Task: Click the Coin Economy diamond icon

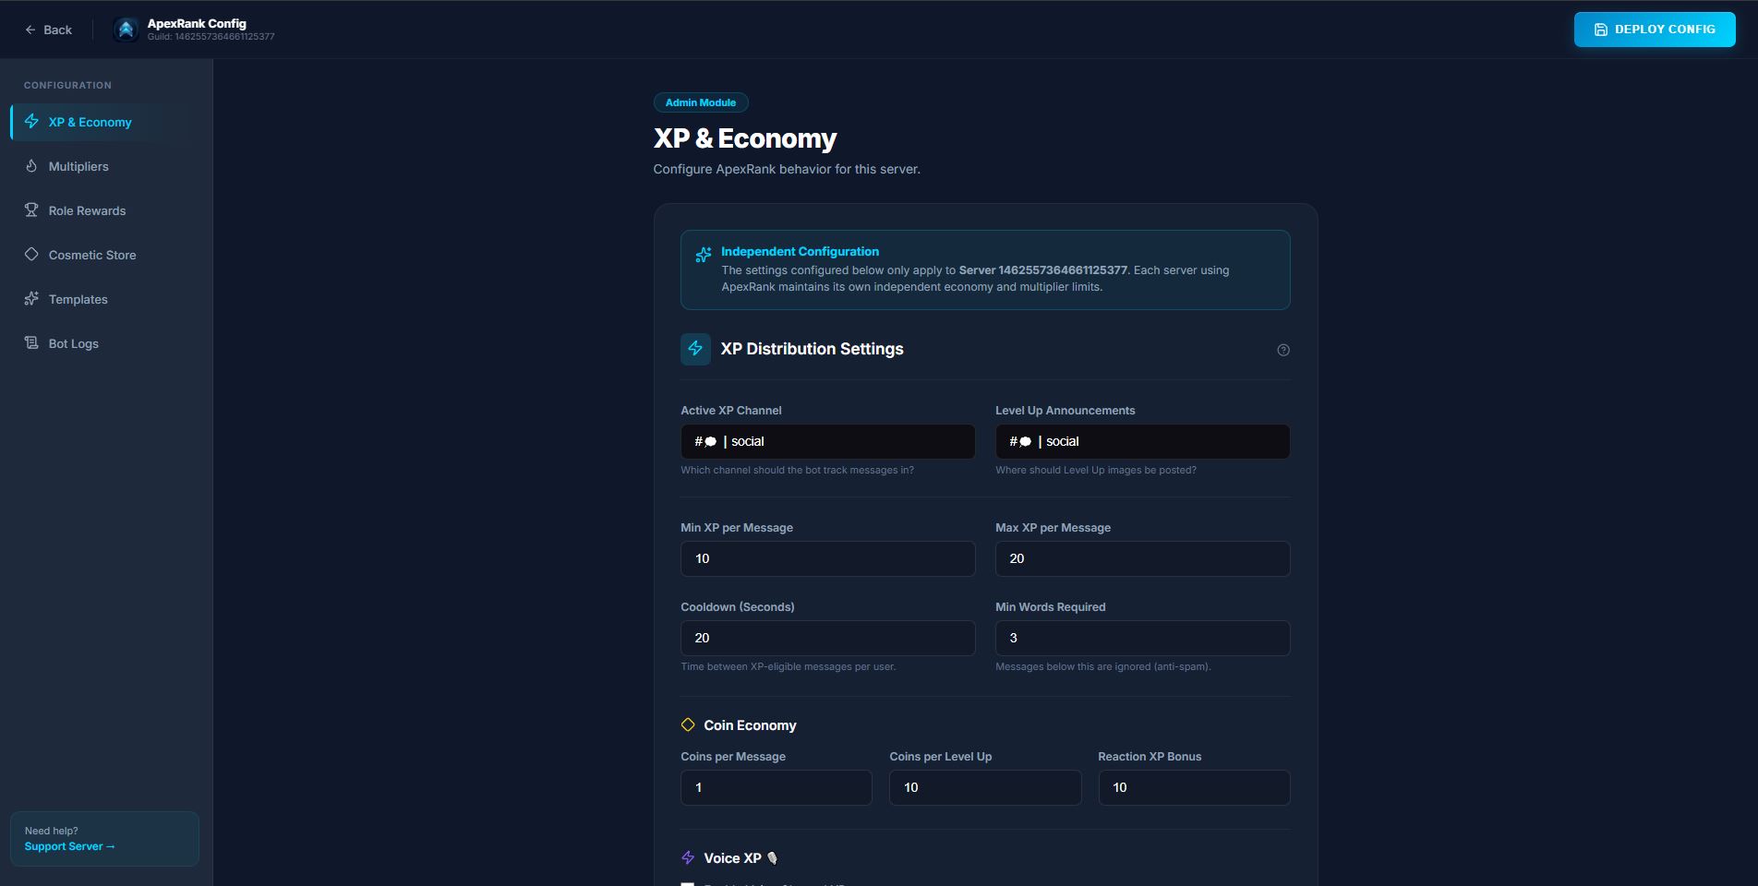Action: [688, 724]
